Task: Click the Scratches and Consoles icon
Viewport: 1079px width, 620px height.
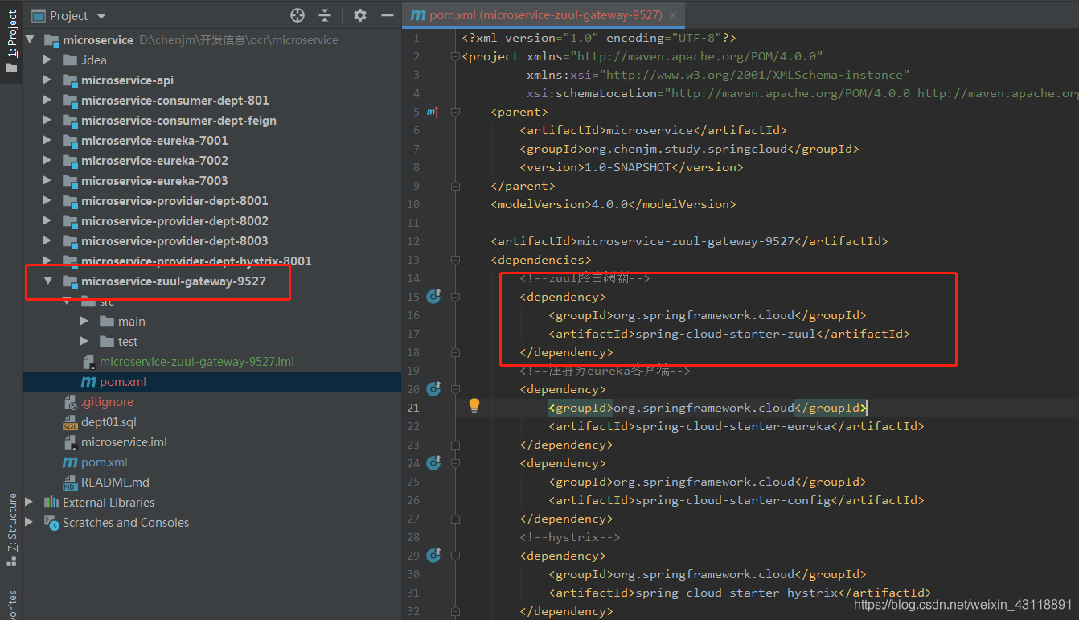Action: [x=51, y=523]
